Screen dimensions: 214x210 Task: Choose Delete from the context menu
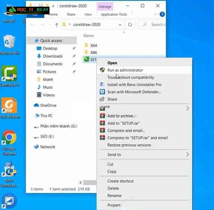tap(144, 188)
